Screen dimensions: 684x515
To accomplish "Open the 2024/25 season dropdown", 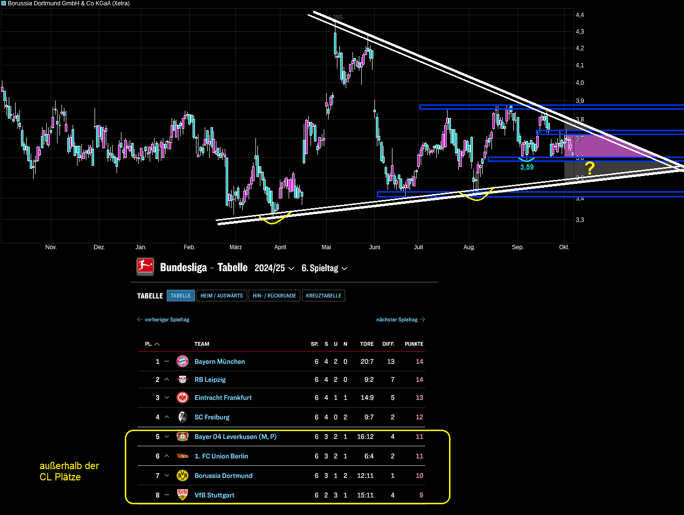I will [x=274, y=268].
